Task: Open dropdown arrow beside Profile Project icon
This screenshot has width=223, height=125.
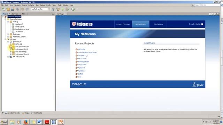Action: [x=76, y=9]
